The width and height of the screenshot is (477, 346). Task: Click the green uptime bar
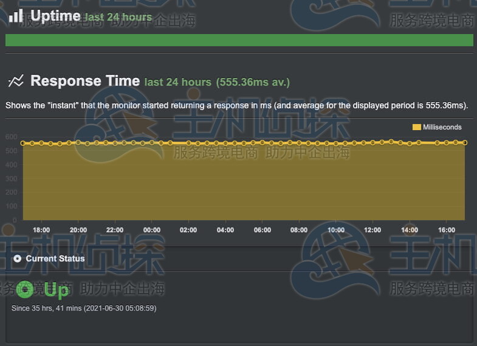point(239,40)
